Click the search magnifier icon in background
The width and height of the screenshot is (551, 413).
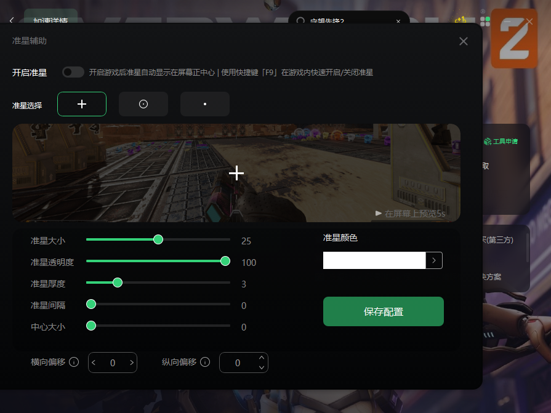(x=300, y=20)
